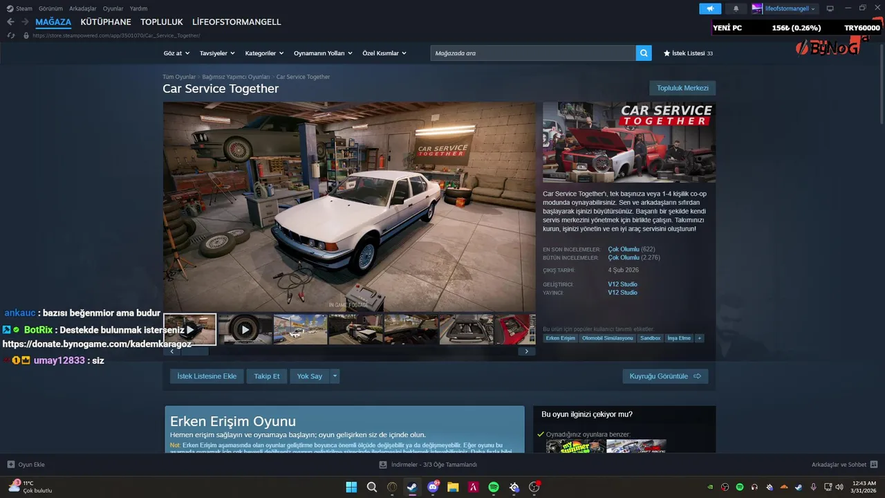The height and width of the screenshot is (498, 885).
Task: Switch to the KÜTÜPHANE tab
Action: click(x=106, y=22)
